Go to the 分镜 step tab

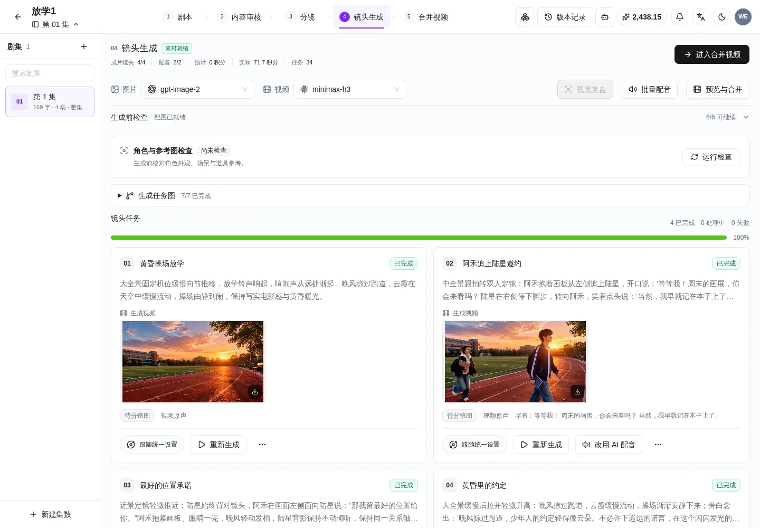[x=301, y=17]
